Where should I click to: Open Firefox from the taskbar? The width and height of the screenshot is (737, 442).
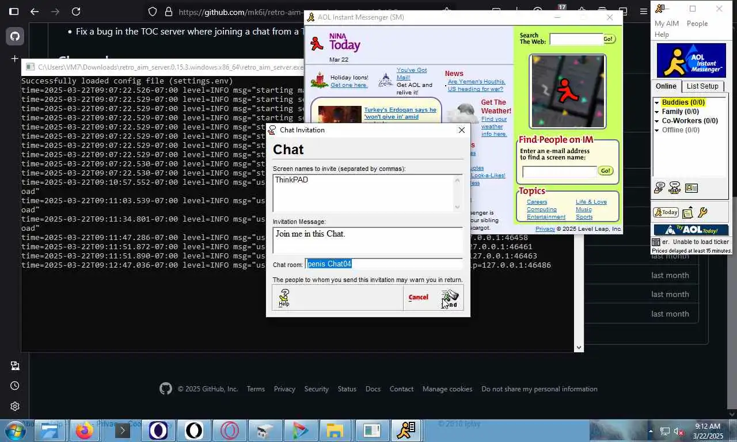click(84, 430)
